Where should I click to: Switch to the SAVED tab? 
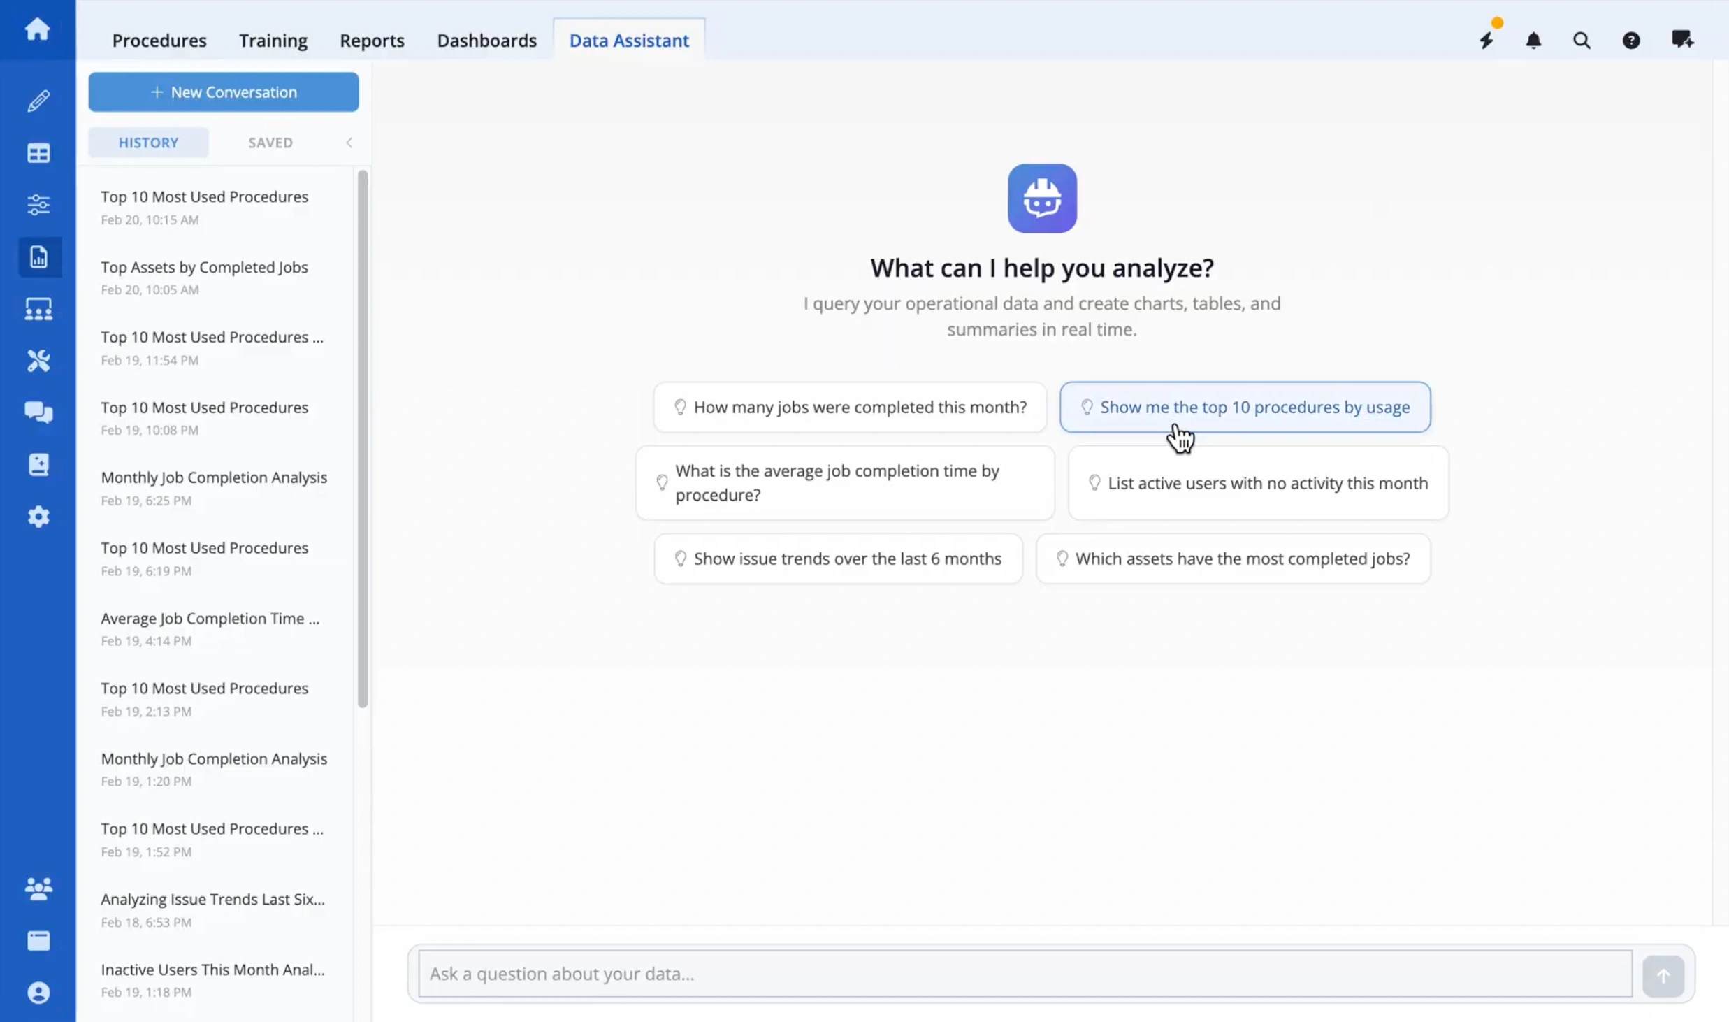[270, 142]
